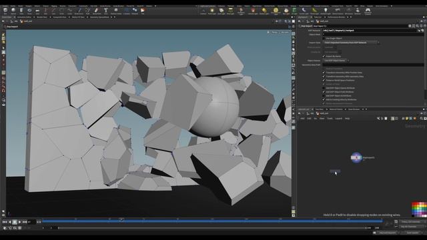Enable Add DOP Object Attributes checkbox
This screenshot has width=427, height=240.
tap(324, 96)
